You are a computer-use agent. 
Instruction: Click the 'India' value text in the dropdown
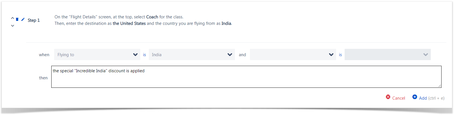(x=157, y=55)
